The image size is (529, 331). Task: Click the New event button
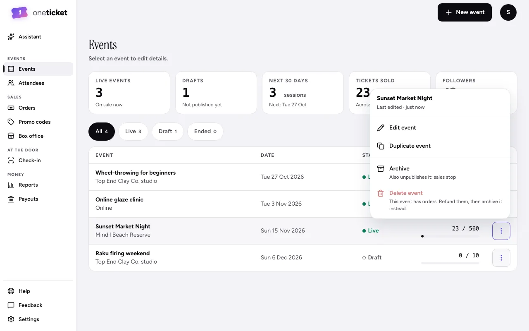click(x=465, y=12)
